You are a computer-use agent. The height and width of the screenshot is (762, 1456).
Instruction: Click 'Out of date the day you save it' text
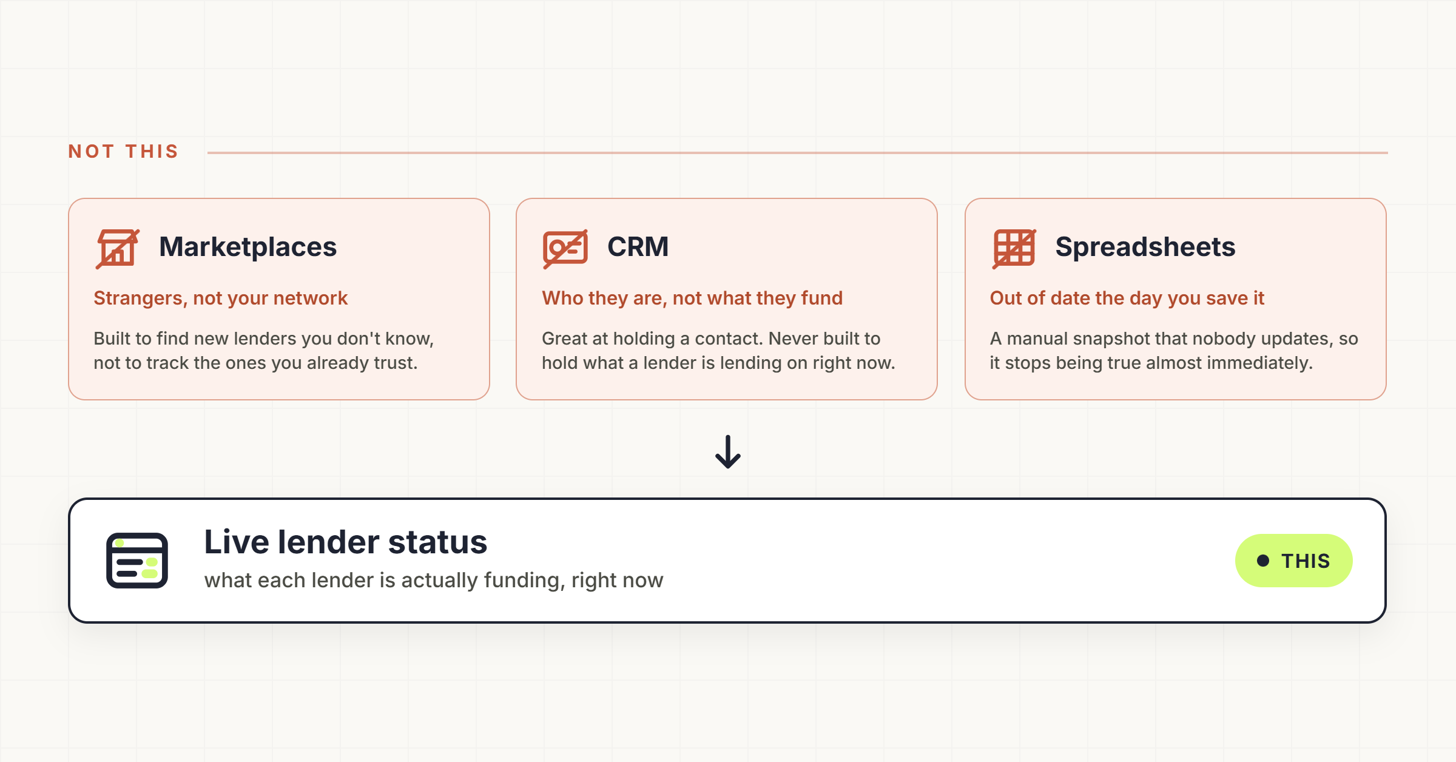click(1127, 298)
